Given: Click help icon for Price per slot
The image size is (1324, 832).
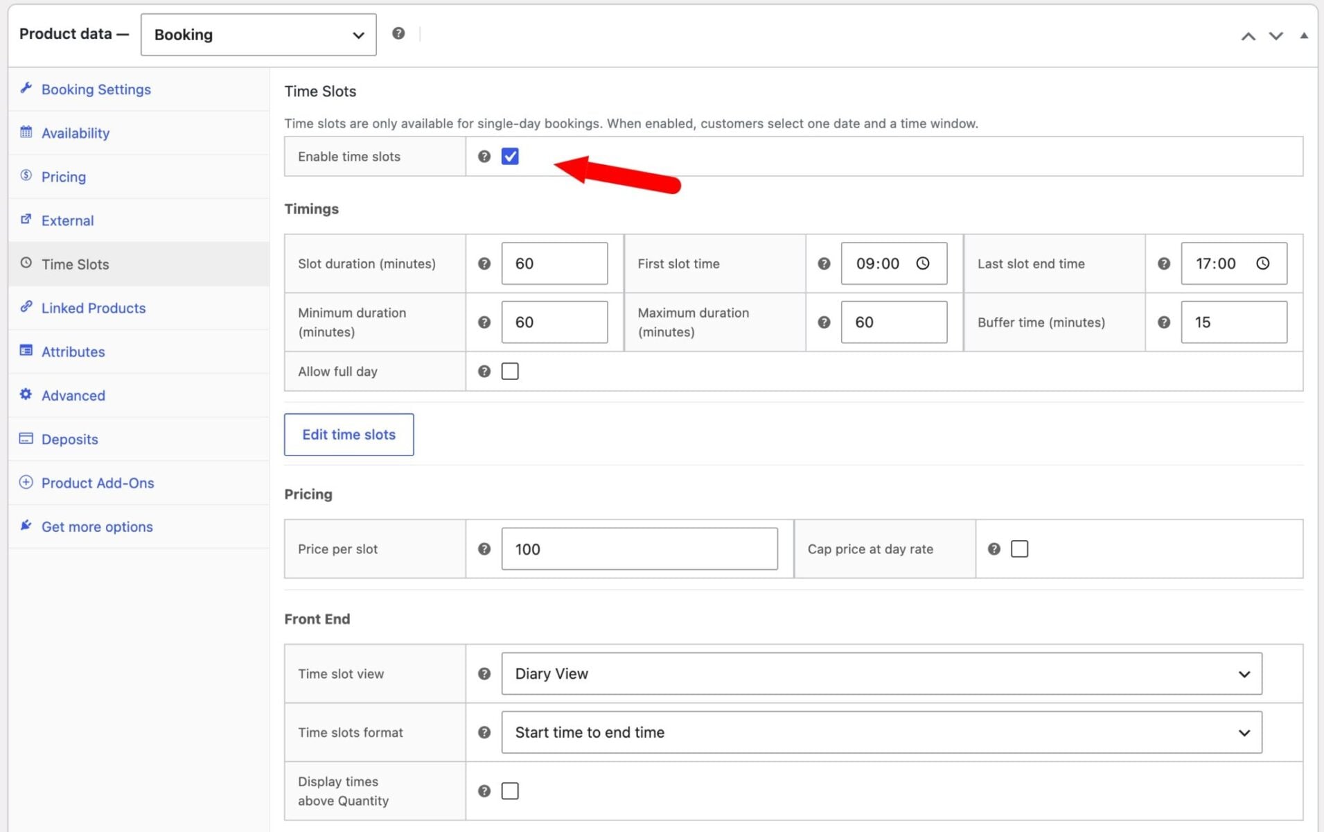Looking at the screenshot, I should click(484, 549).
